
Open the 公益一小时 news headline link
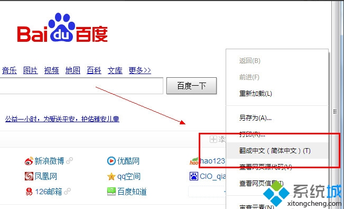tap(62, 119)
